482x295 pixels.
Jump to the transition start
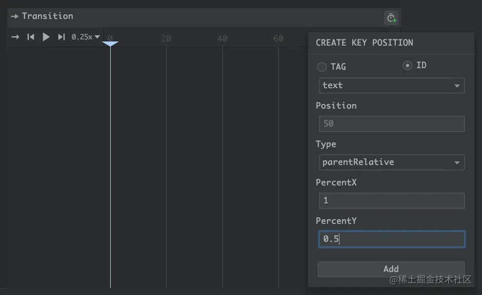(x=31, y=37)
